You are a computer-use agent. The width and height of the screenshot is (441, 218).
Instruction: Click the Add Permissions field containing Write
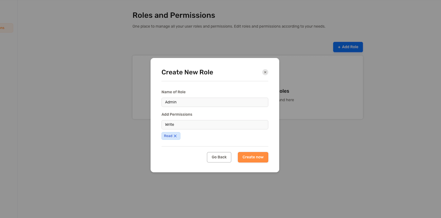click(x=215, y=125)
